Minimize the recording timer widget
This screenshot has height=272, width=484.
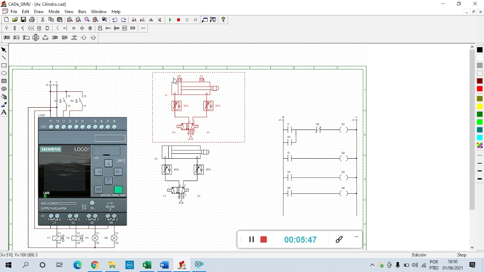[x=356, y=237]
